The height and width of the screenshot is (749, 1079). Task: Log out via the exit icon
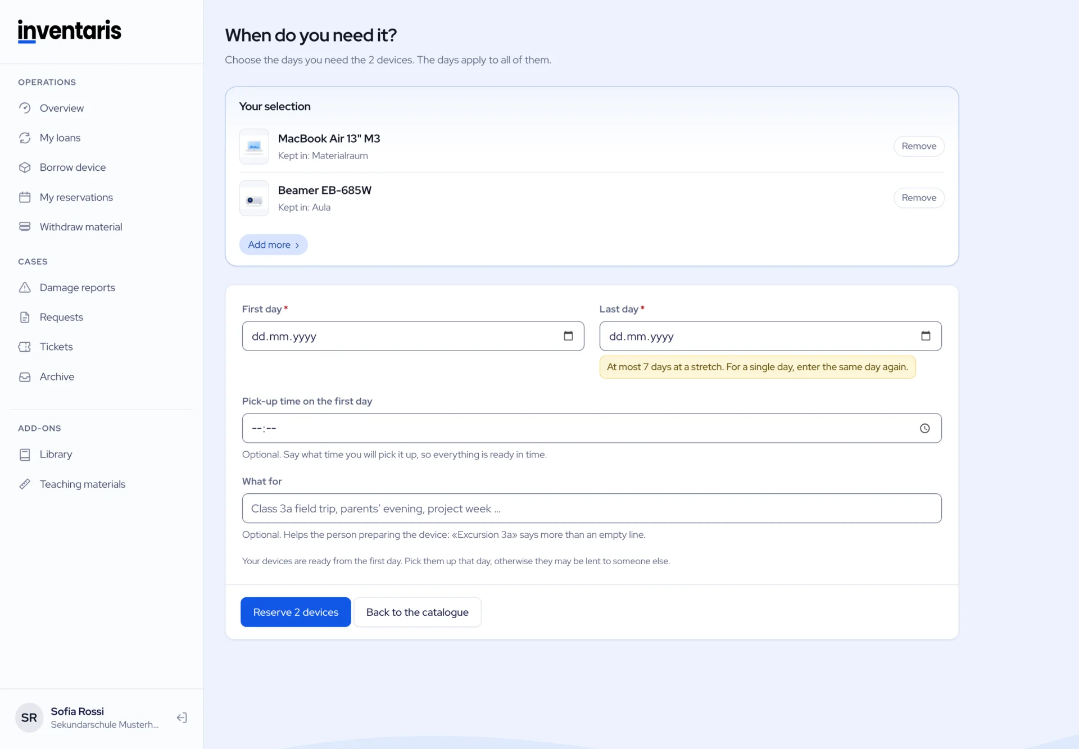182,718
